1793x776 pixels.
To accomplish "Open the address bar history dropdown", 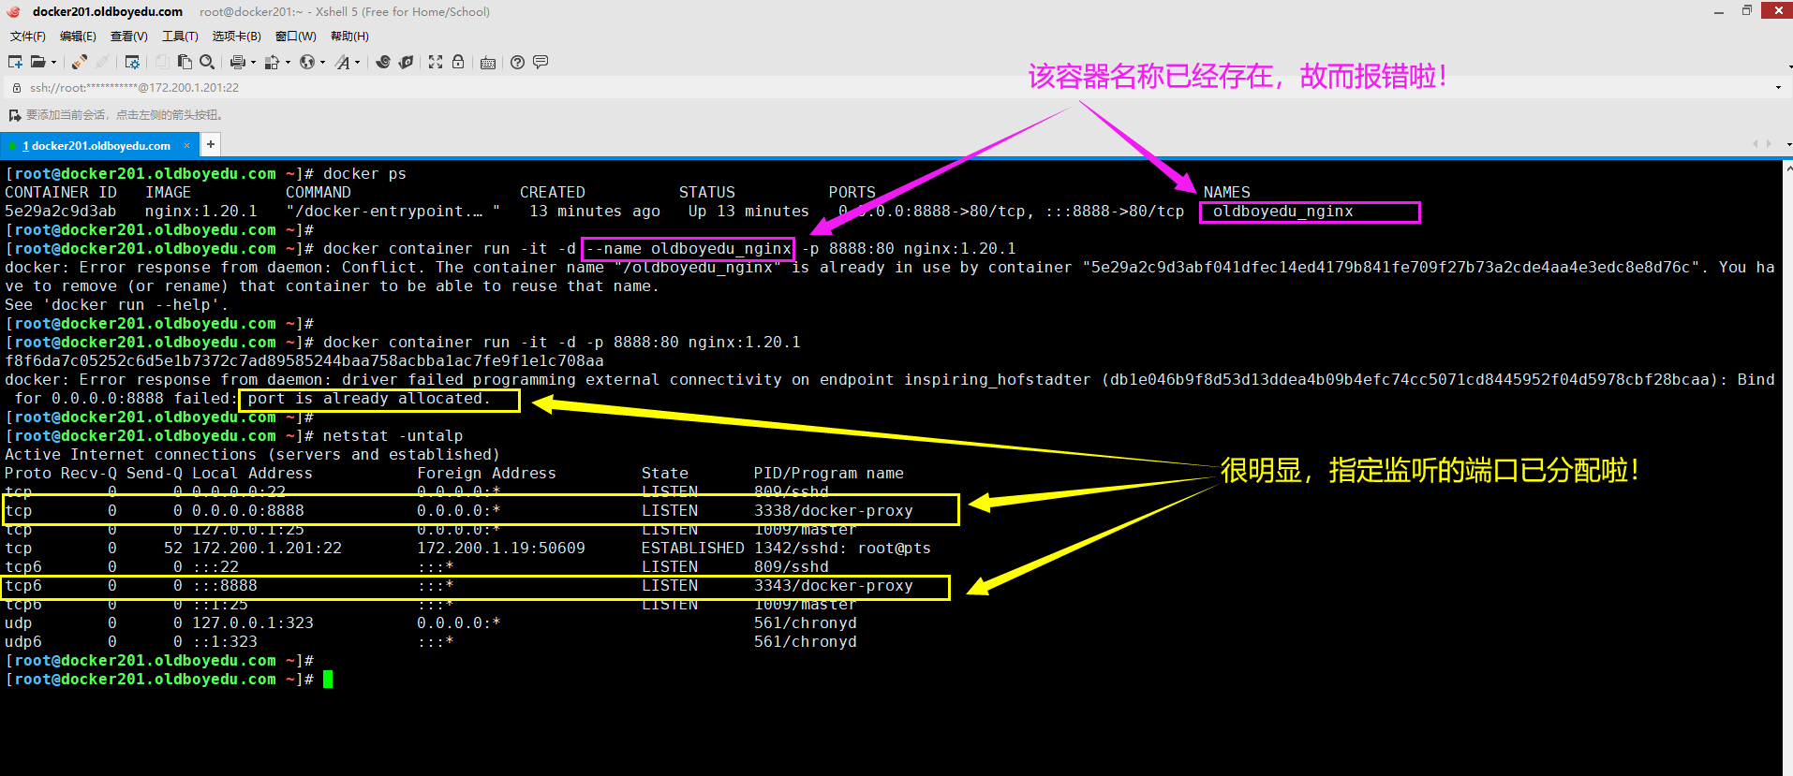I will (1778, 88).
